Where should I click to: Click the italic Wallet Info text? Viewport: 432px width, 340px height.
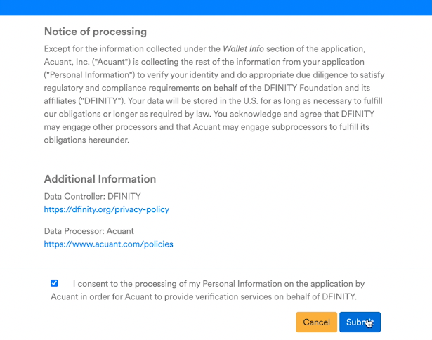pos(243,48)
